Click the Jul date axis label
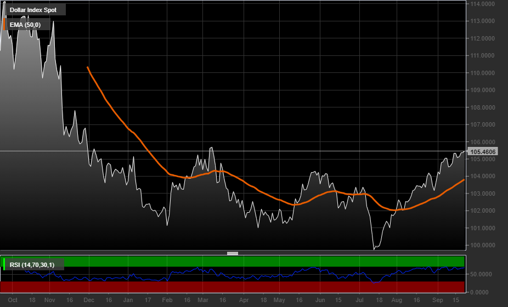Viewport: 508px width, 307px height. [x=359, y=300]
